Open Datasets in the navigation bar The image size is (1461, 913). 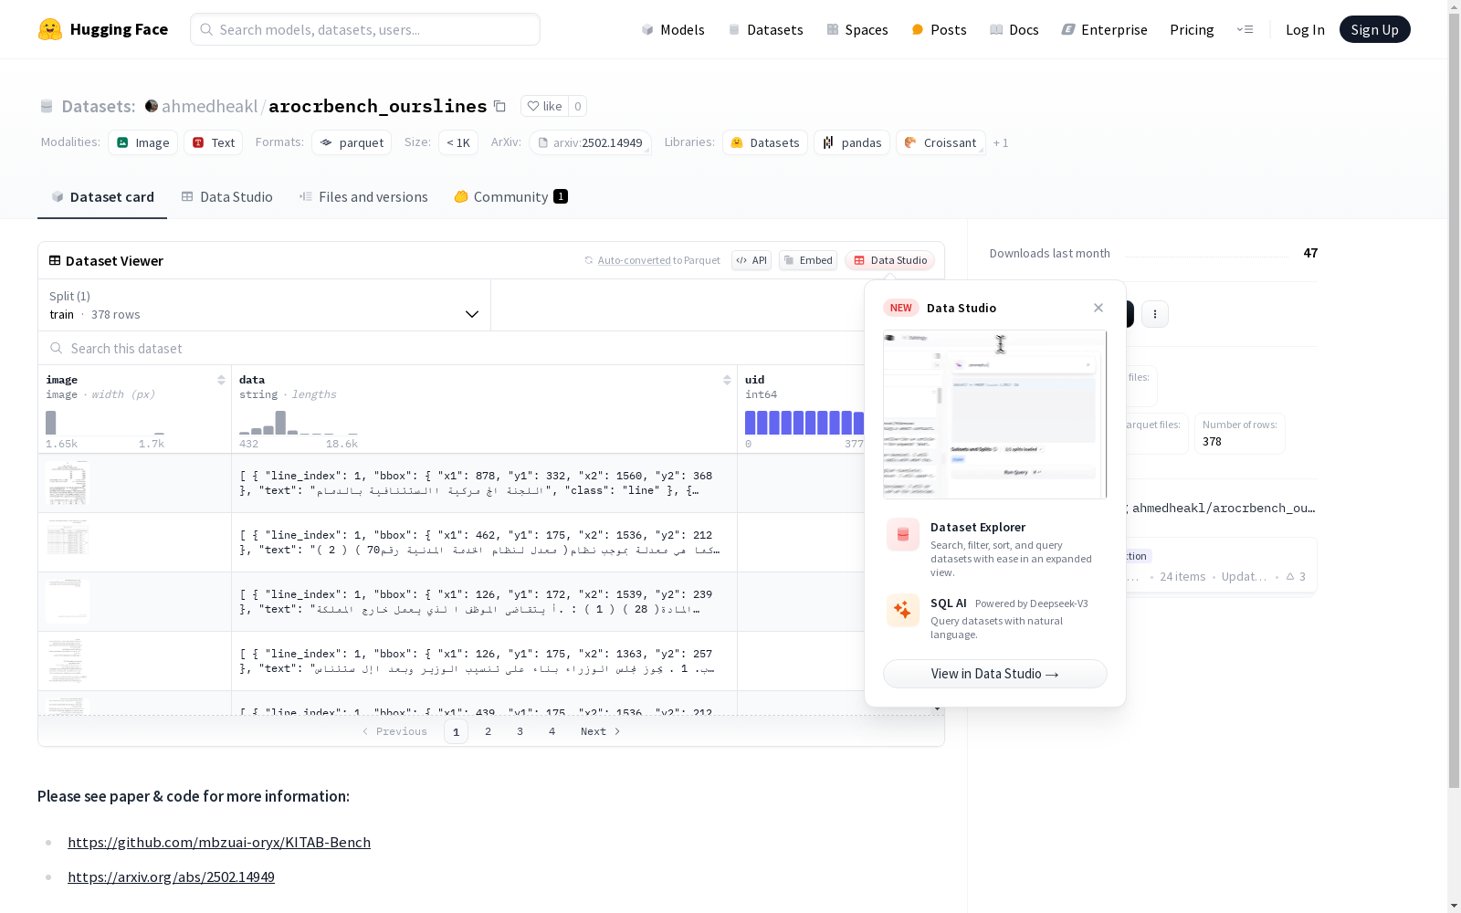pos(765,29)
